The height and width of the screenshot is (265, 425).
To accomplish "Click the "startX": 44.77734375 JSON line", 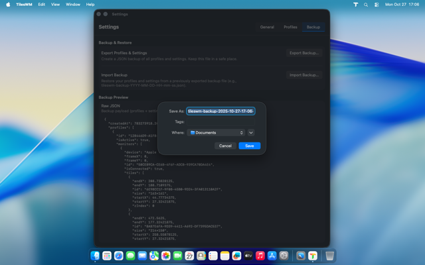I will point(154,197).
